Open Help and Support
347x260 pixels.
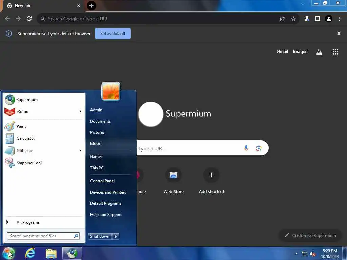pyautogui.click(x=106, y=215)
